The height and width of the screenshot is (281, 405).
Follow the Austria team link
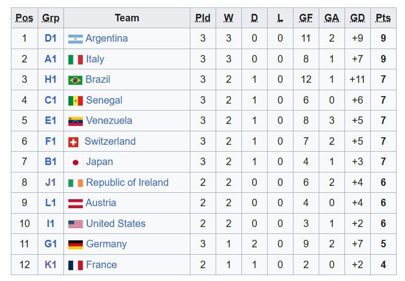[101, 203]
